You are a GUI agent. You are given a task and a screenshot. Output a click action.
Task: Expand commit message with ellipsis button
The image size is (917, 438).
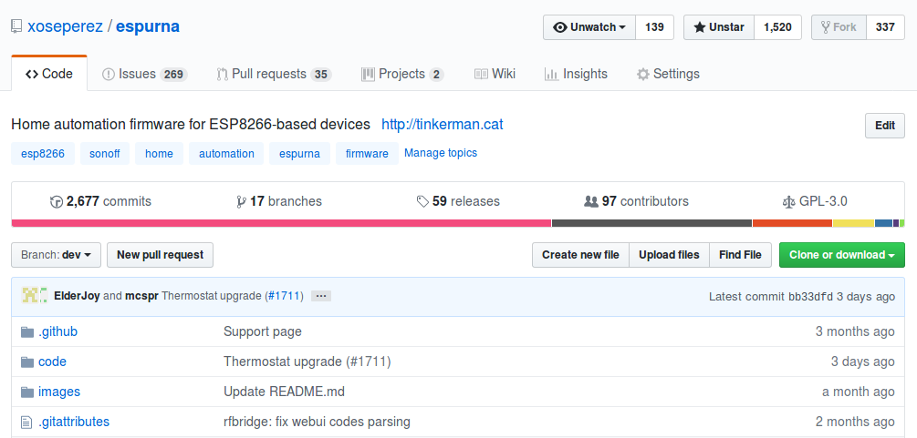320,296
